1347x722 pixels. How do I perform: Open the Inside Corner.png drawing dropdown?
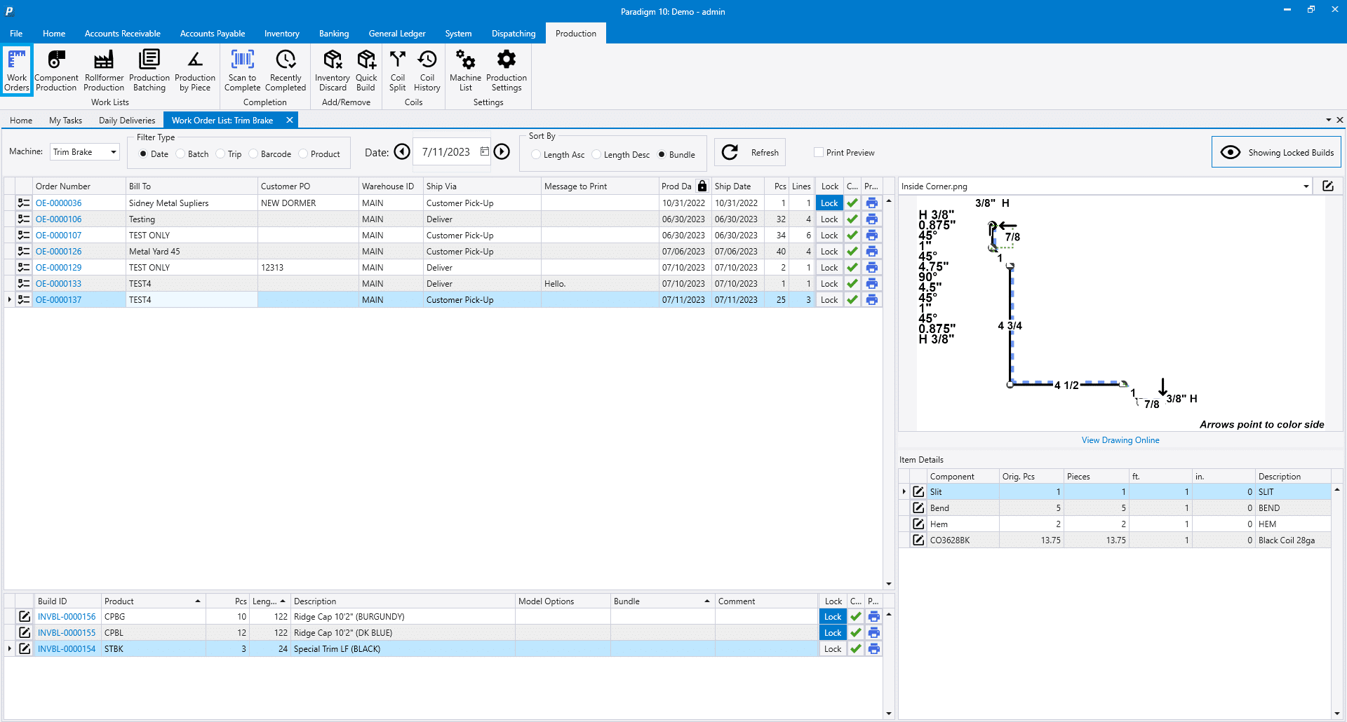point(1306,186)
